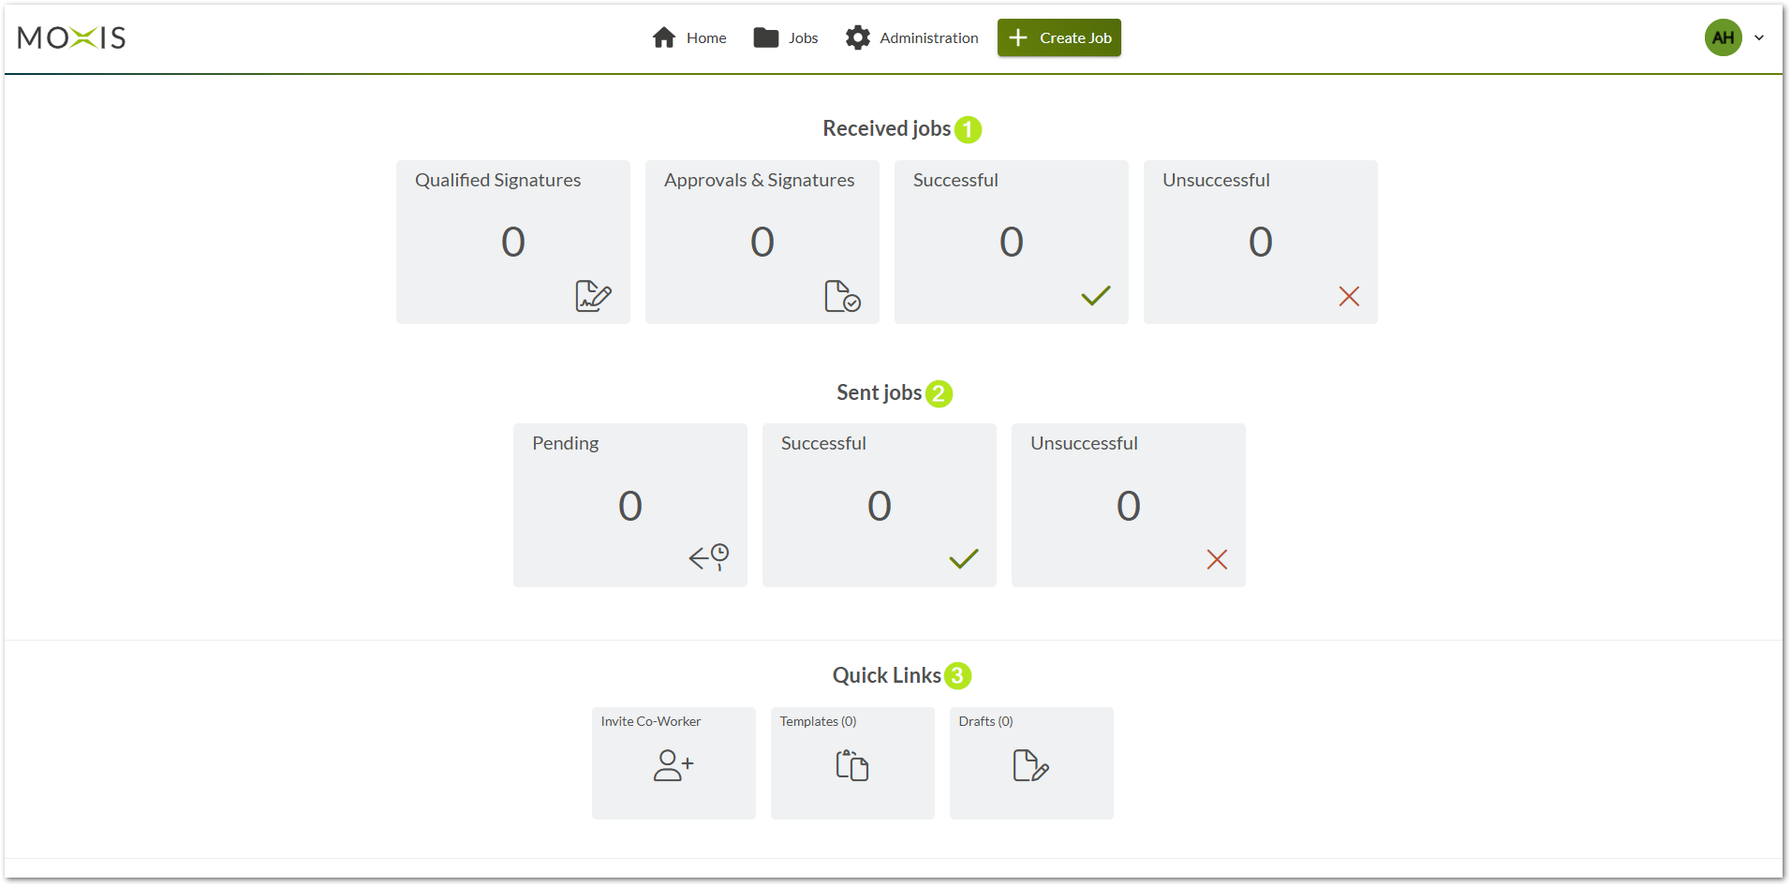Image resolution: width=1791 pixels, height=886 pixels.
Task: Go to the Home menu item
Action: coord(689,38)
